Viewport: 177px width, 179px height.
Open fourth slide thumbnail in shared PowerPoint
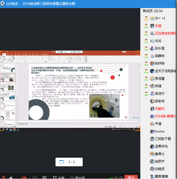coord(8,96)
